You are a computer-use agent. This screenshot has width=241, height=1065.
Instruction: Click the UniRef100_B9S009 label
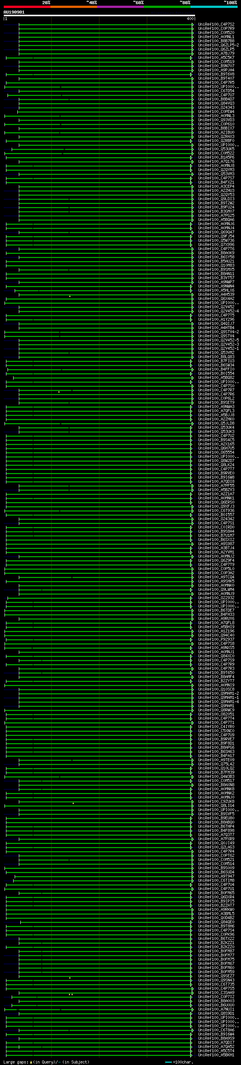point(216,868)
